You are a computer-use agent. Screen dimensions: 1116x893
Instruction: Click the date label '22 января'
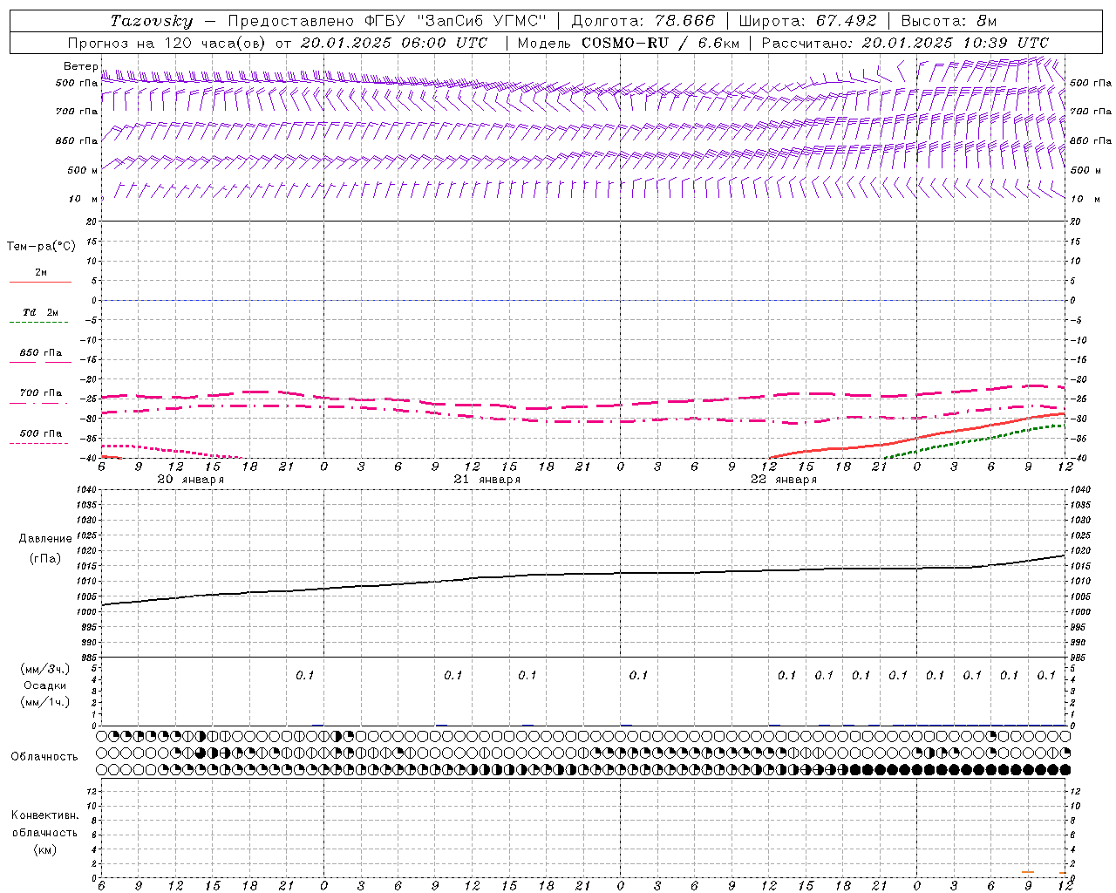click(783, 480)
